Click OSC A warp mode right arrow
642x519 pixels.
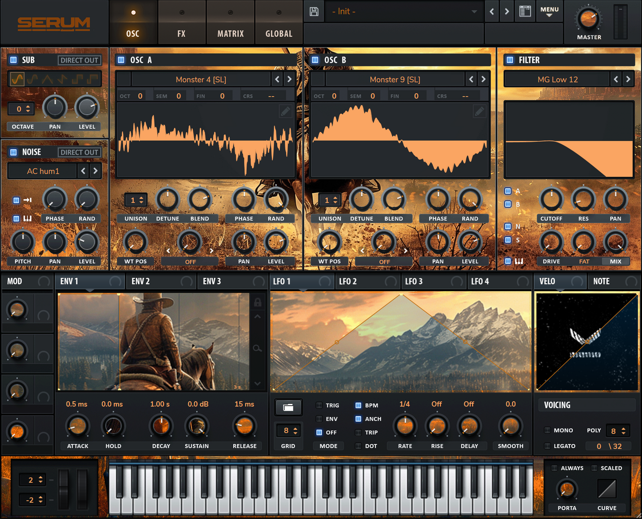(211, 251)
